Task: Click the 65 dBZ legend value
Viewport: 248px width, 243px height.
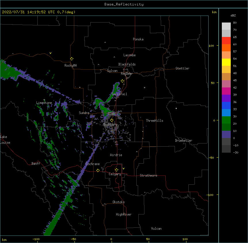Action: (235, 37)
